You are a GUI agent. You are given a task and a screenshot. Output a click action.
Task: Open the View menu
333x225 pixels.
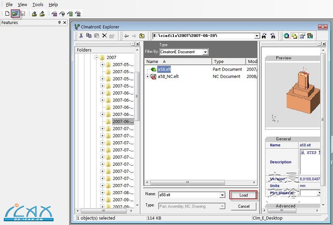pyautogui.click(x=22, y=5)
